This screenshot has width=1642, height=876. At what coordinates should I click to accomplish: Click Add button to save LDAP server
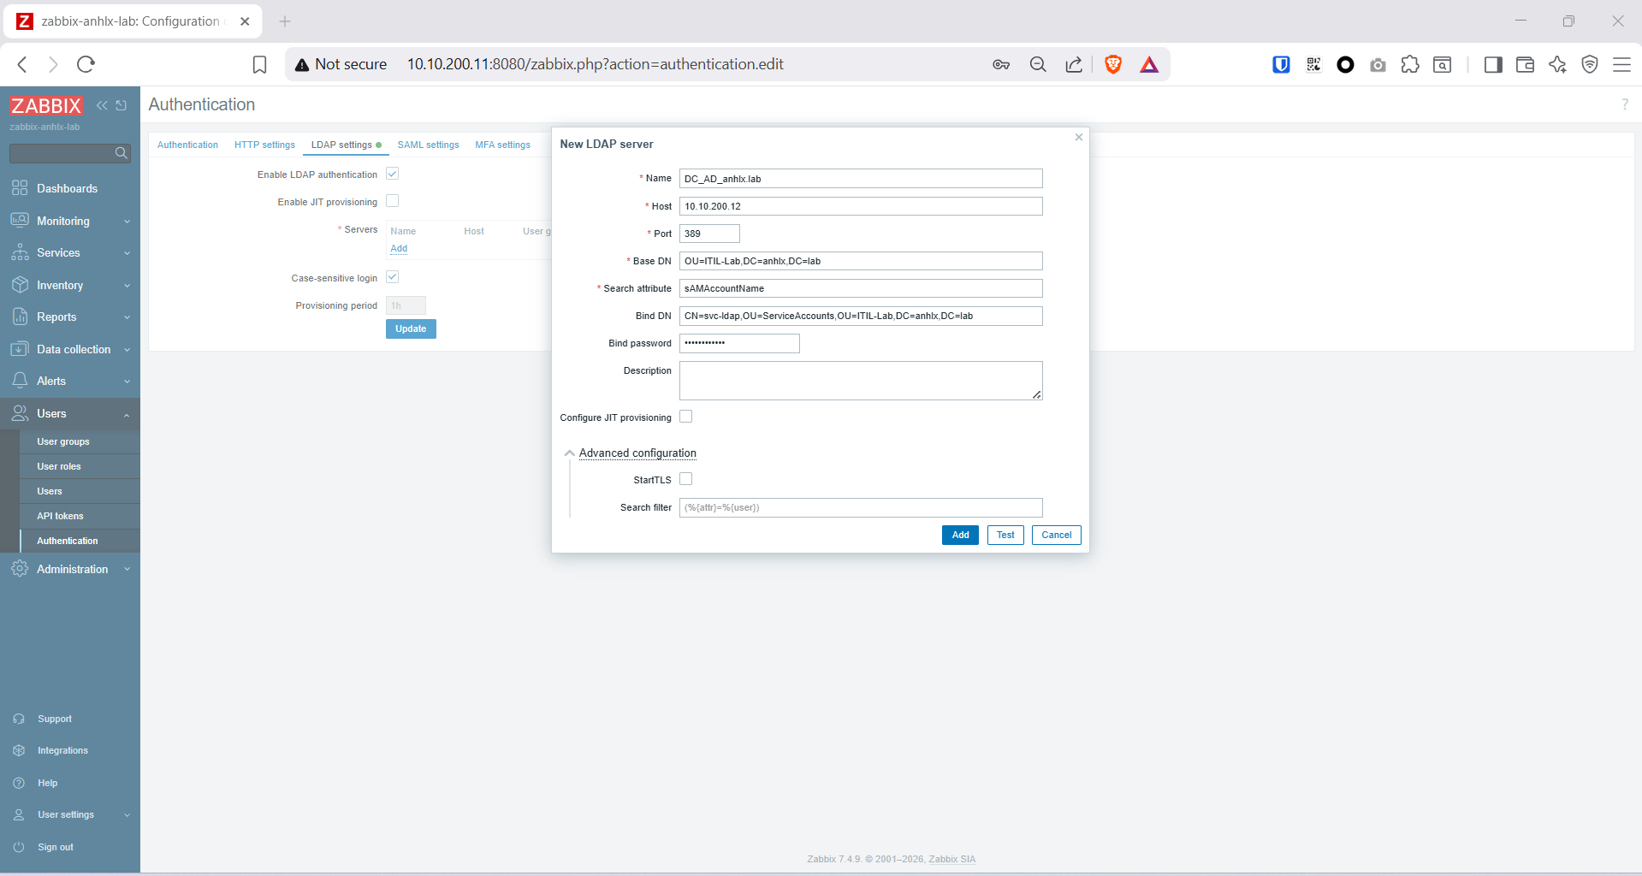click(959, 535)
